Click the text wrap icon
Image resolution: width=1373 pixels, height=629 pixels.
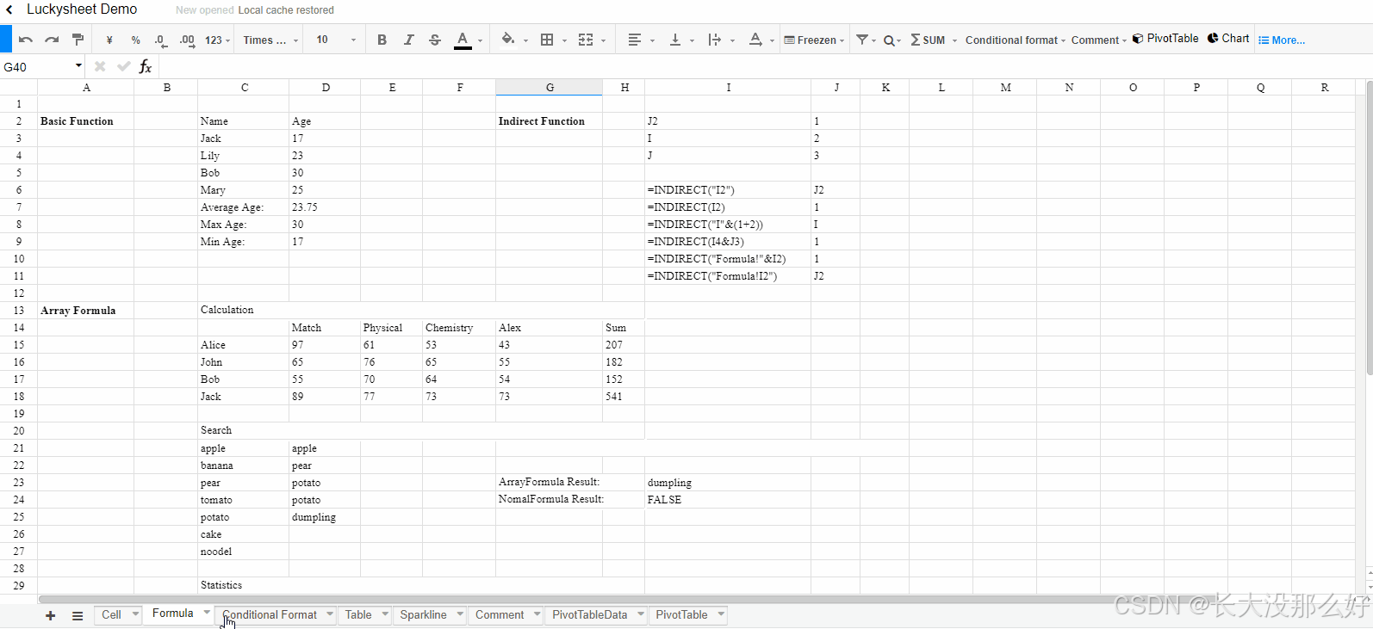click(x=714, y=40)
